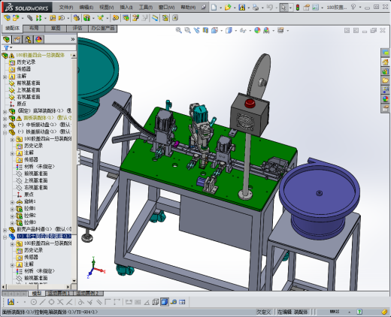Click the New document icon
The image size is (391, 317).
coord(214,8)
